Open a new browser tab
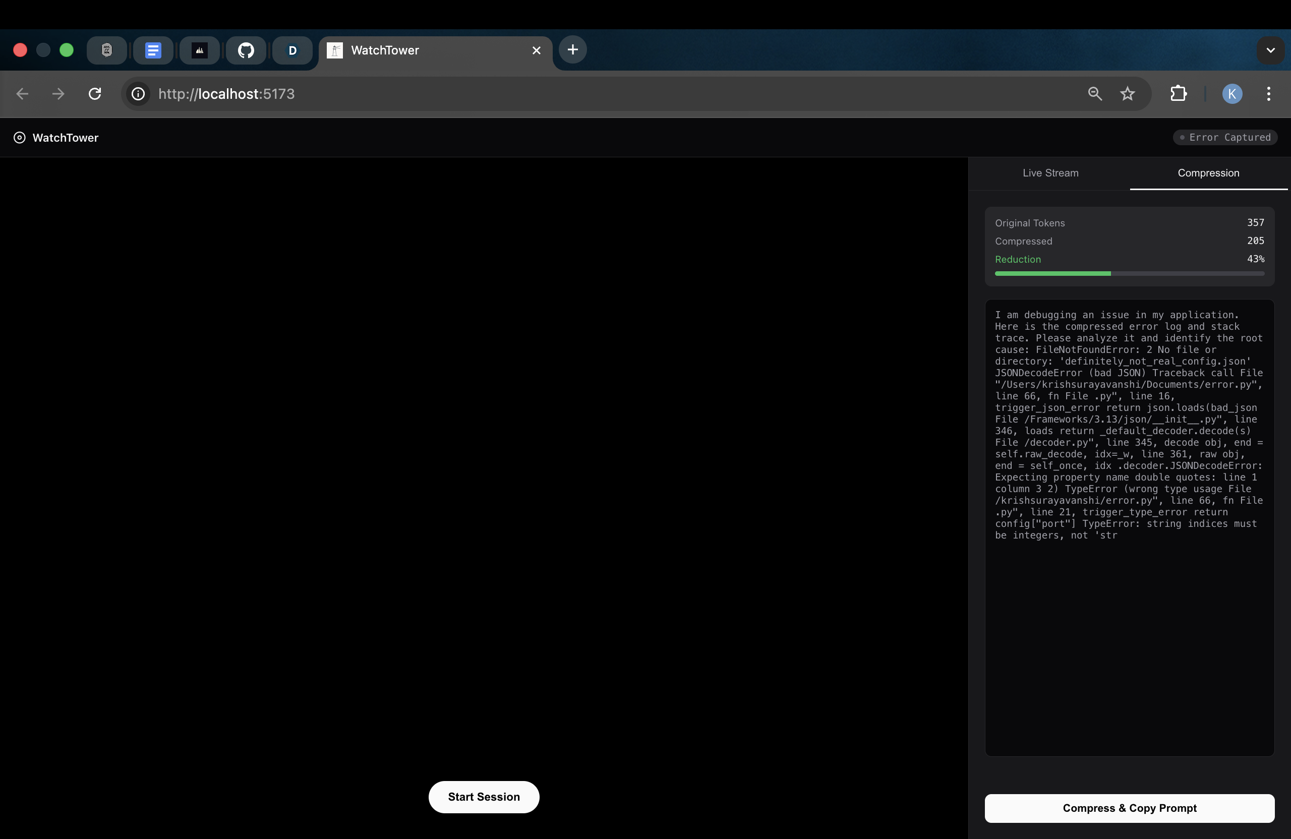Image resolution: width=1291 pixels, height=839 pixels. pos(572,50)
